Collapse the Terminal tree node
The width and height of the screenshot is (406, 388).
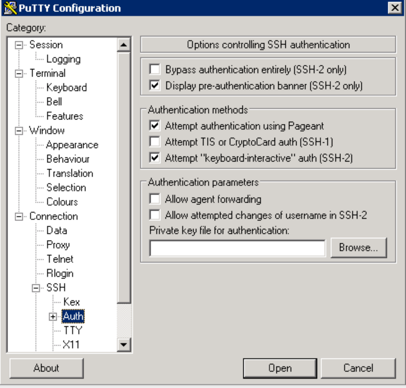click(19, 74)
